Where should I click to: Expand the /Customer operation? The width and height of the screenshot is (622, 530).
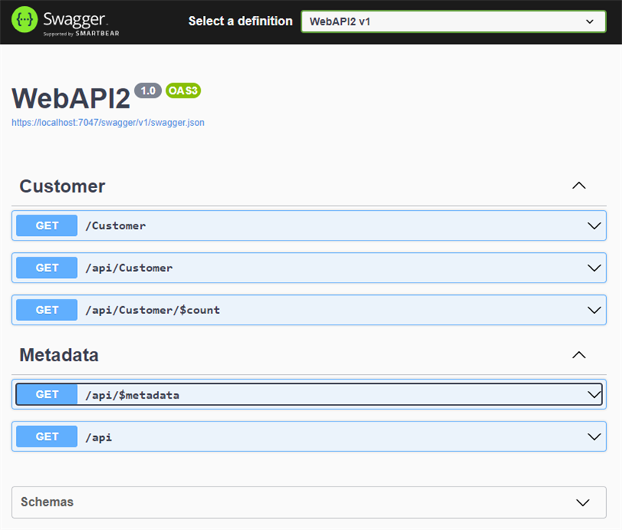595,225
